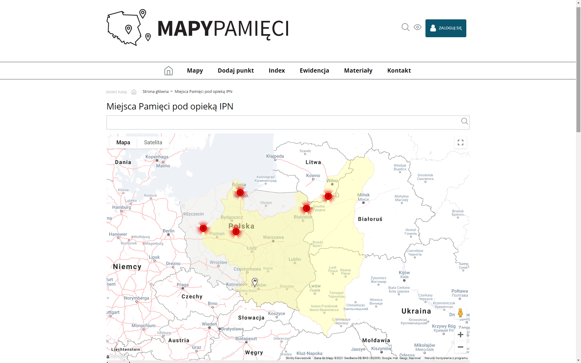
Task: Click the header search magnifier icon
Action: tap(405, 27)
